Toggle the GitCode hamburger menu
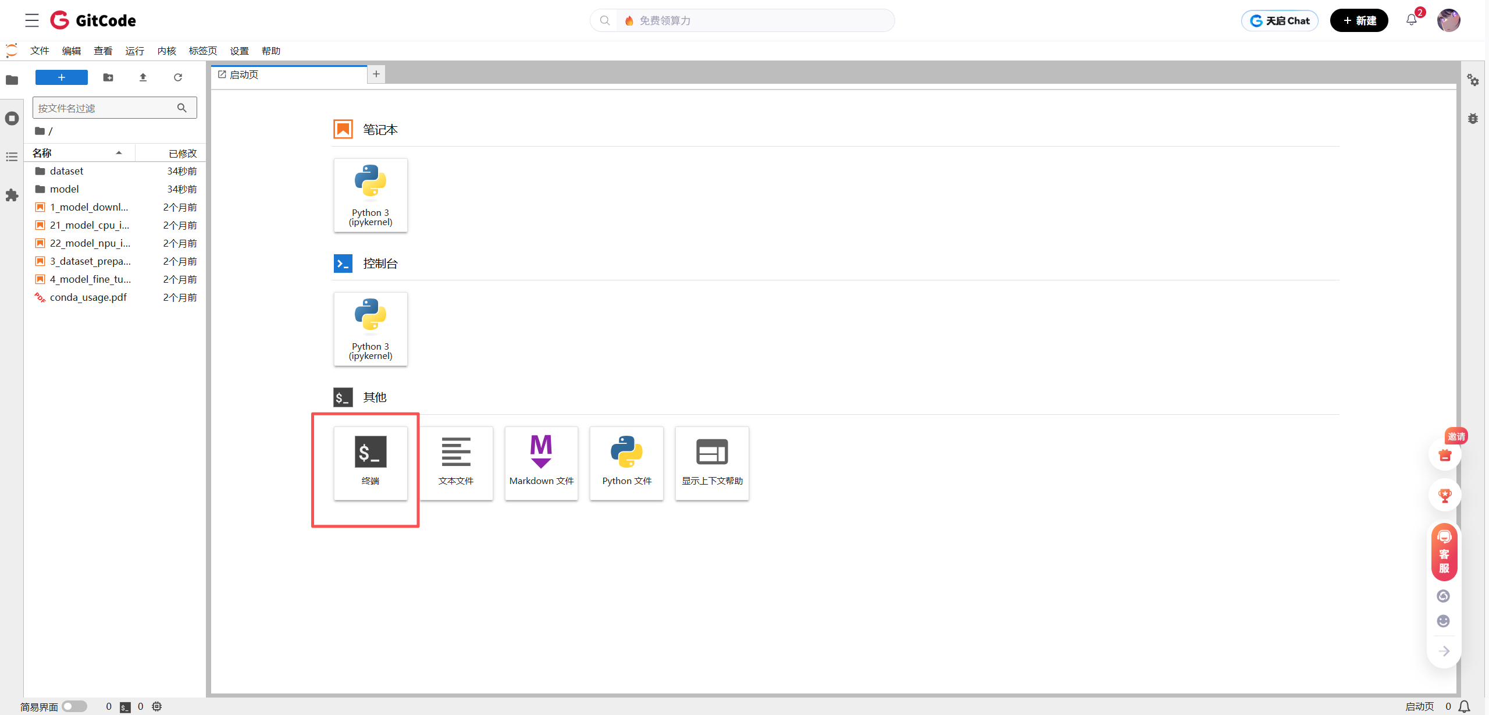This screenshot has width=1489, height=715. tap(32, 20)
